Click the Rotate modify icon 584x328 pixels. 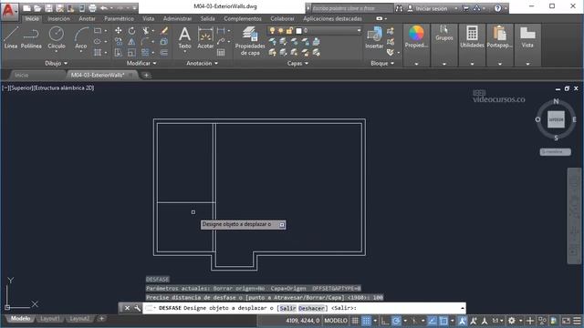131,30
